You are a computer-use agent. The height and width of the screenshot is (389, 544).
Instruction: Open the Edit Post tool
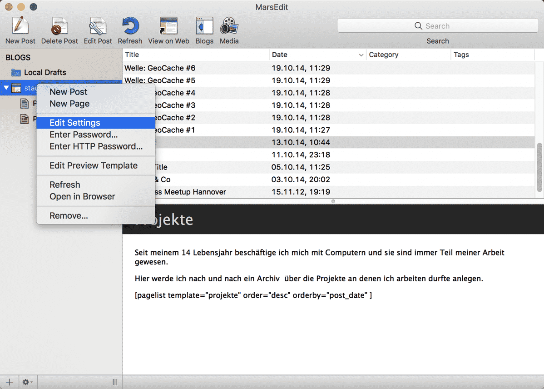pos(98,26)
